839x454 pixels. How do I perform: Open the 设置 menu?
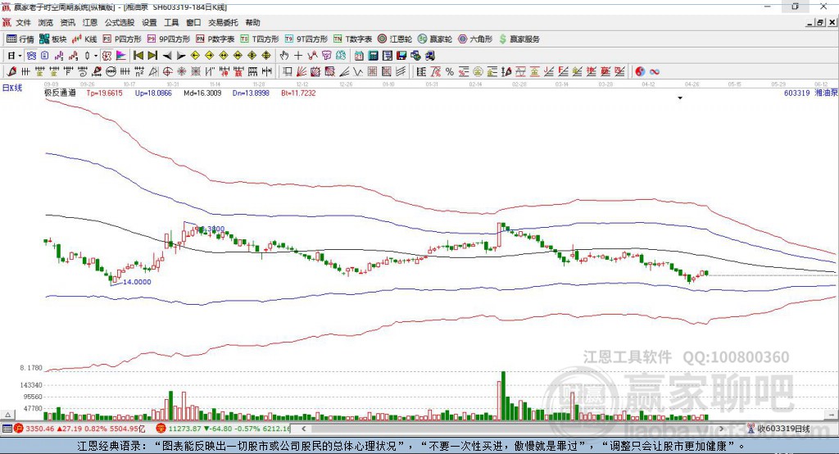149,22
